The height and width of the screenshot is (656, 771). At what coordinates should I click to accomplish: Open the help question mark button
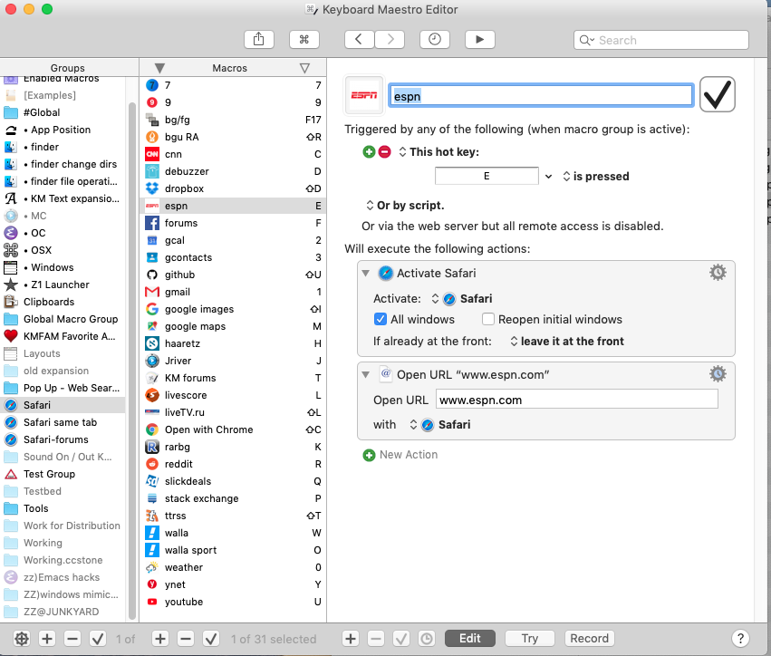coord(740,639)
